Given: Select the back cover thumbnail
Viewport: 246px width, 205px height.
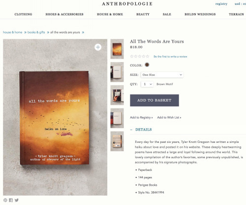Looking at the screenshot, I should [x=117, y=141].
